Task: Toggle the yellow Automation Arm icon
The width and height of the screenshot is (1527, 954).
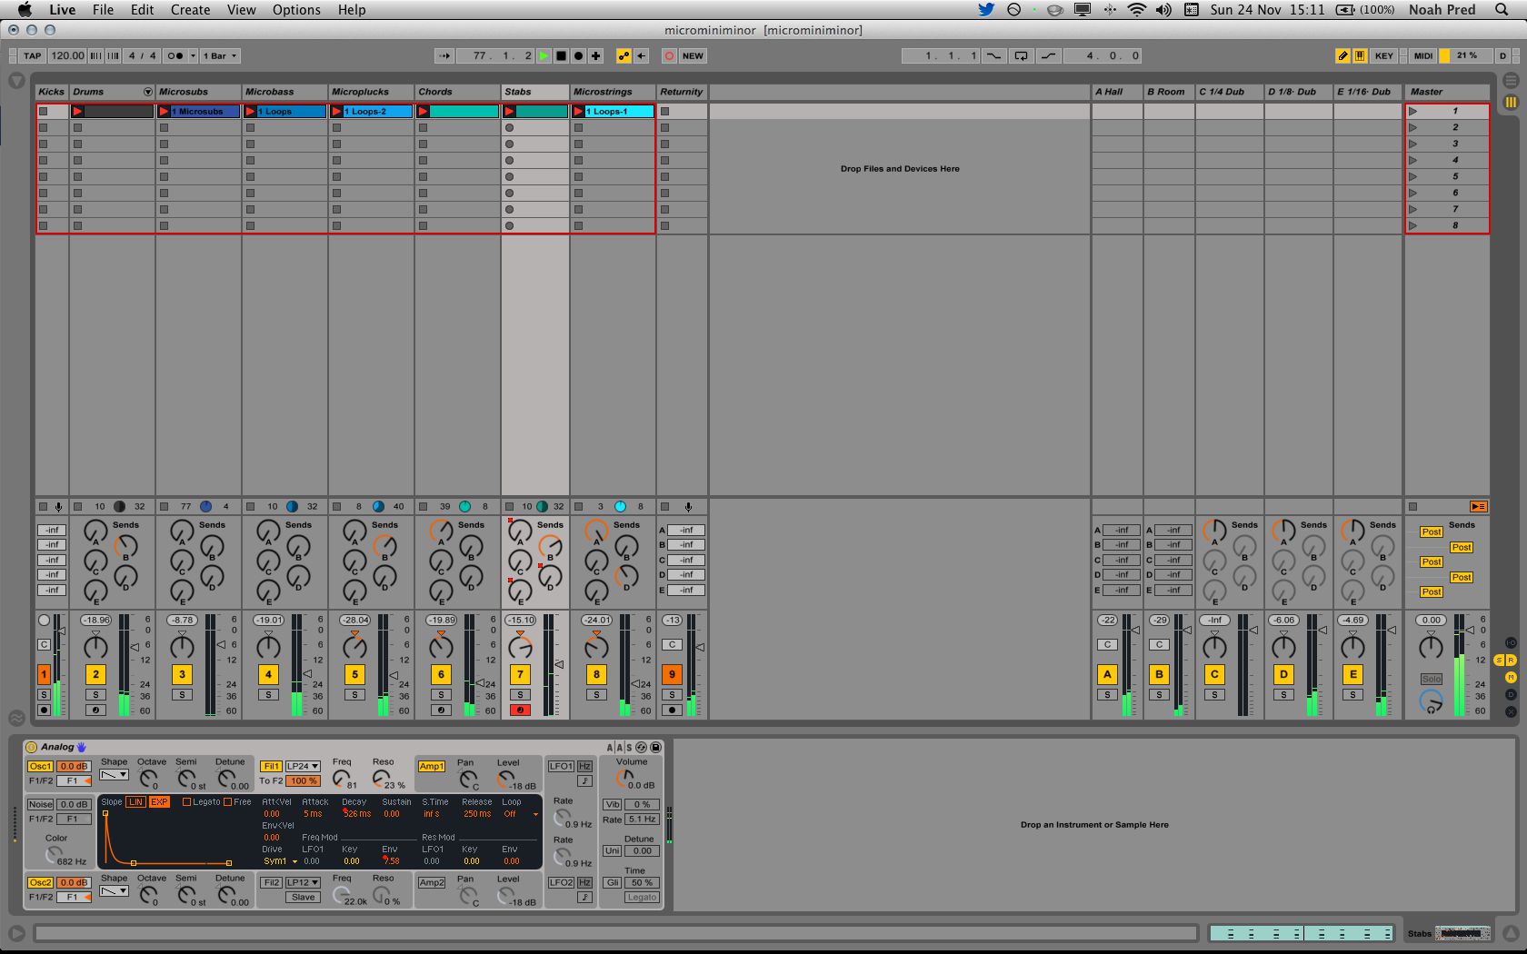Action: point(624,55)
